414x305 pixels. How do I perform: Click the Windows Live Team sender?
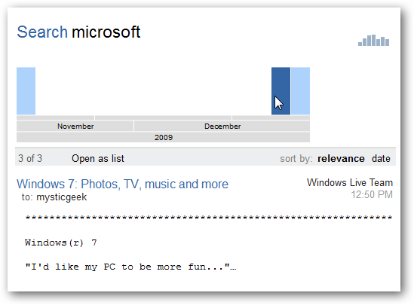click(350, 183)
